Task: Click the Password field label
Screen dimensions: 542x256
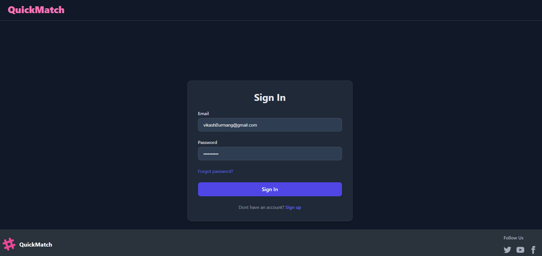Action: (208, 143)
